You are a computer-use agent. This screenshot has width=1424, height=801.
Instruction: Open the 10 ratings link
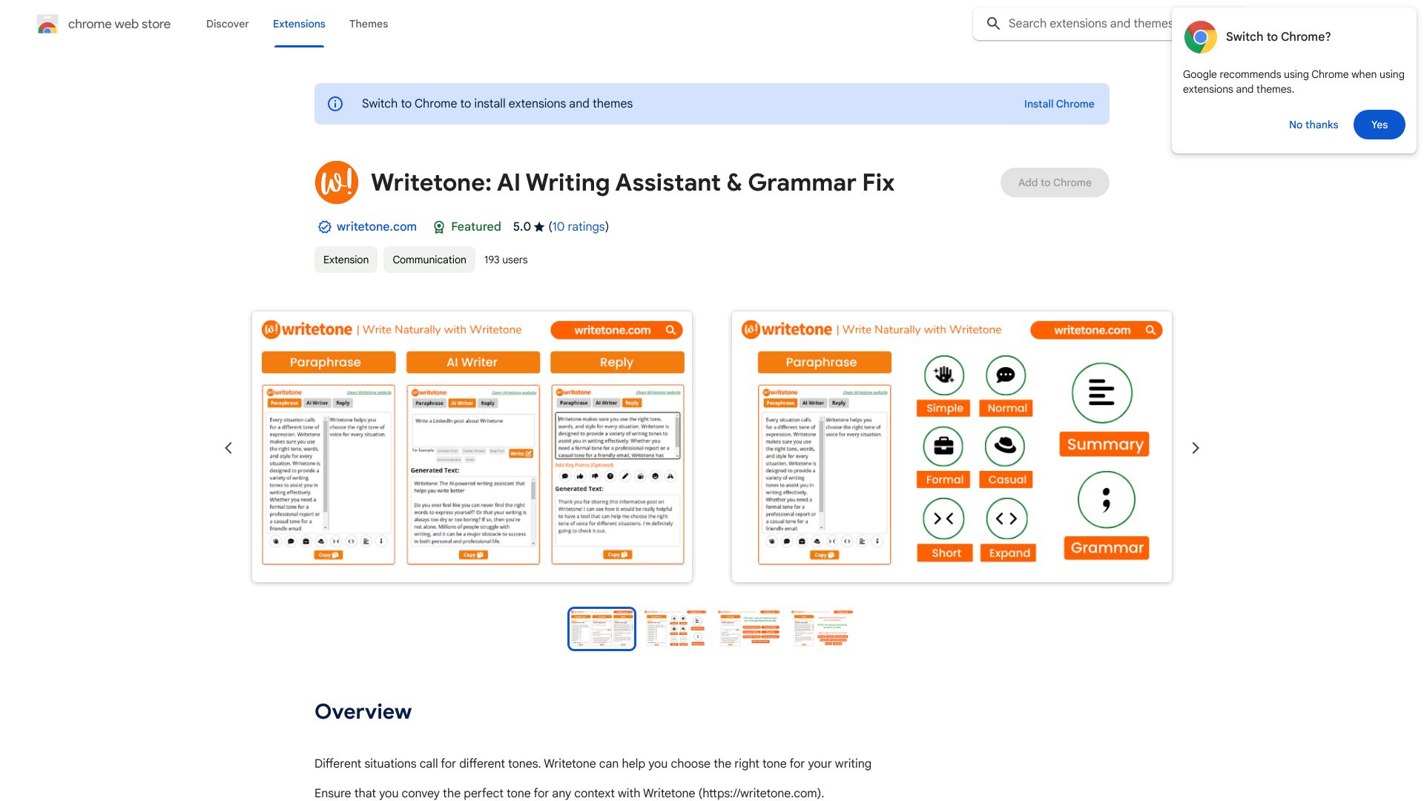[578, 226]
